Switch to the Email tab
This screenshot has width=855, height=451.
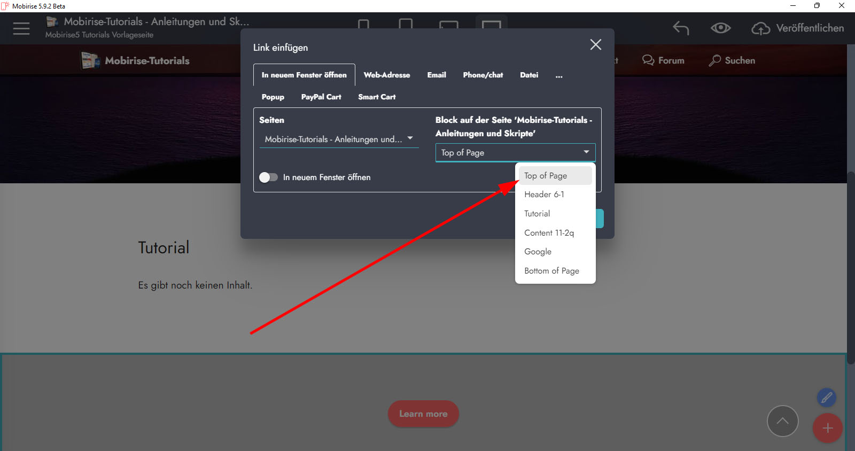pyautogui.click(x=437, y=75)
